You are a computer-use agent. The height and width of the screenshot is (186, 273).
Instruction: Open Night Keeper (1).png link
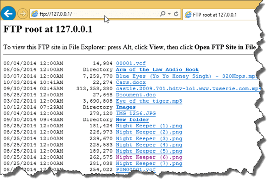pos(149,126)
